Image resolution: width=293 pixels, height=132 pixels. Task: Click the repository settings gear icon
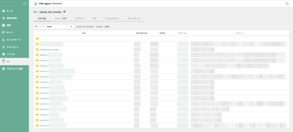pos(64,11)
